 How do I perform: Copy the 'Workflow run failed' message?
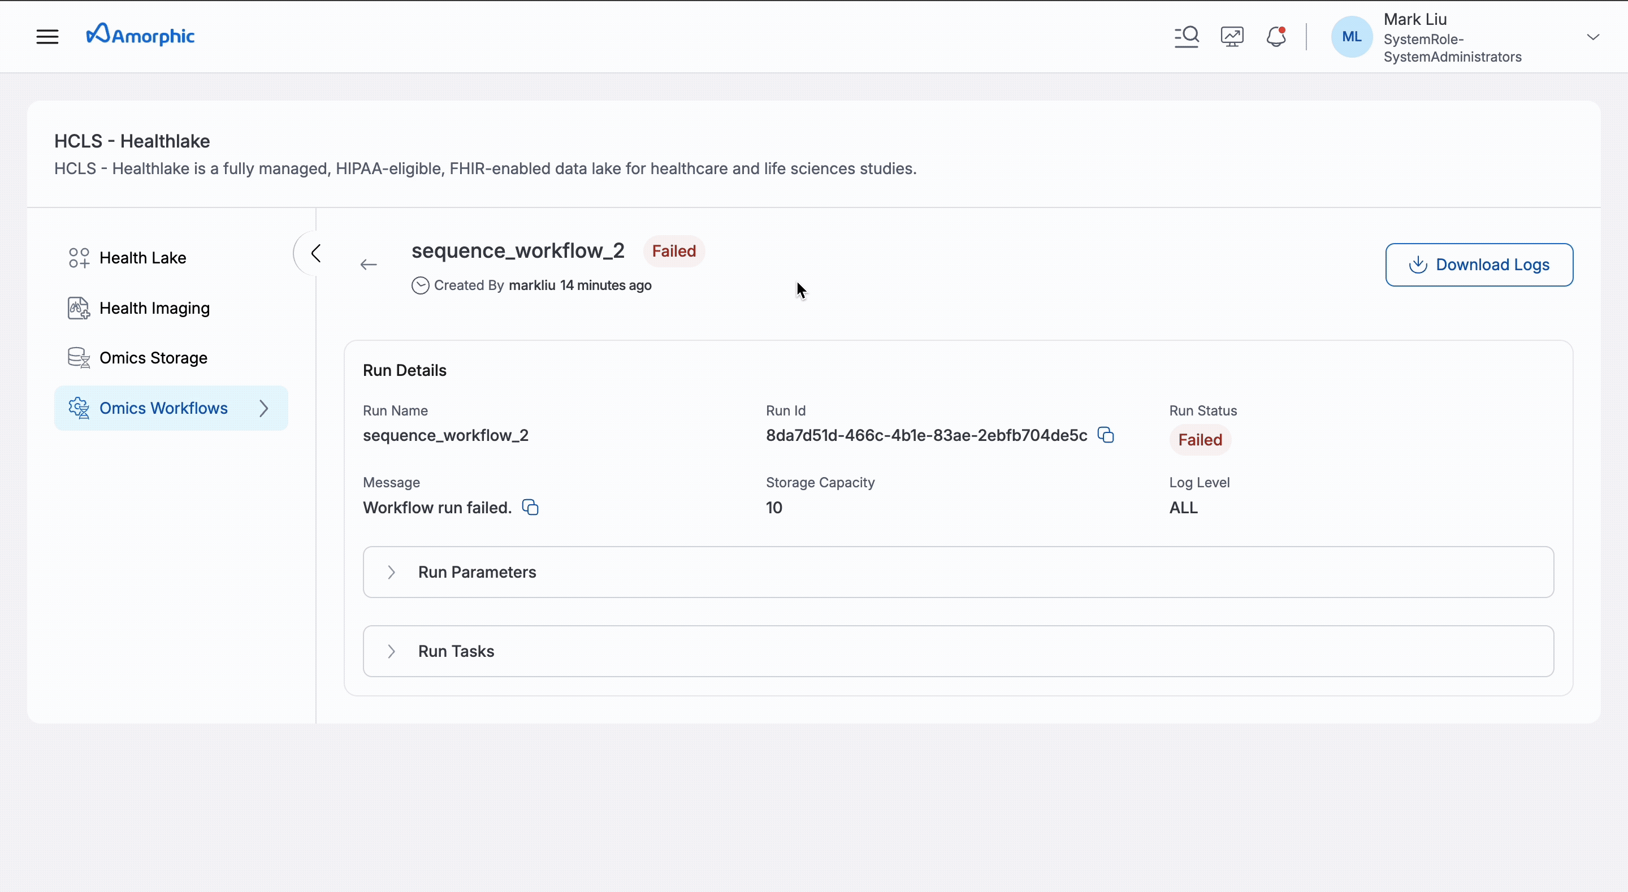pyautogui.click(x=530, y=507)
